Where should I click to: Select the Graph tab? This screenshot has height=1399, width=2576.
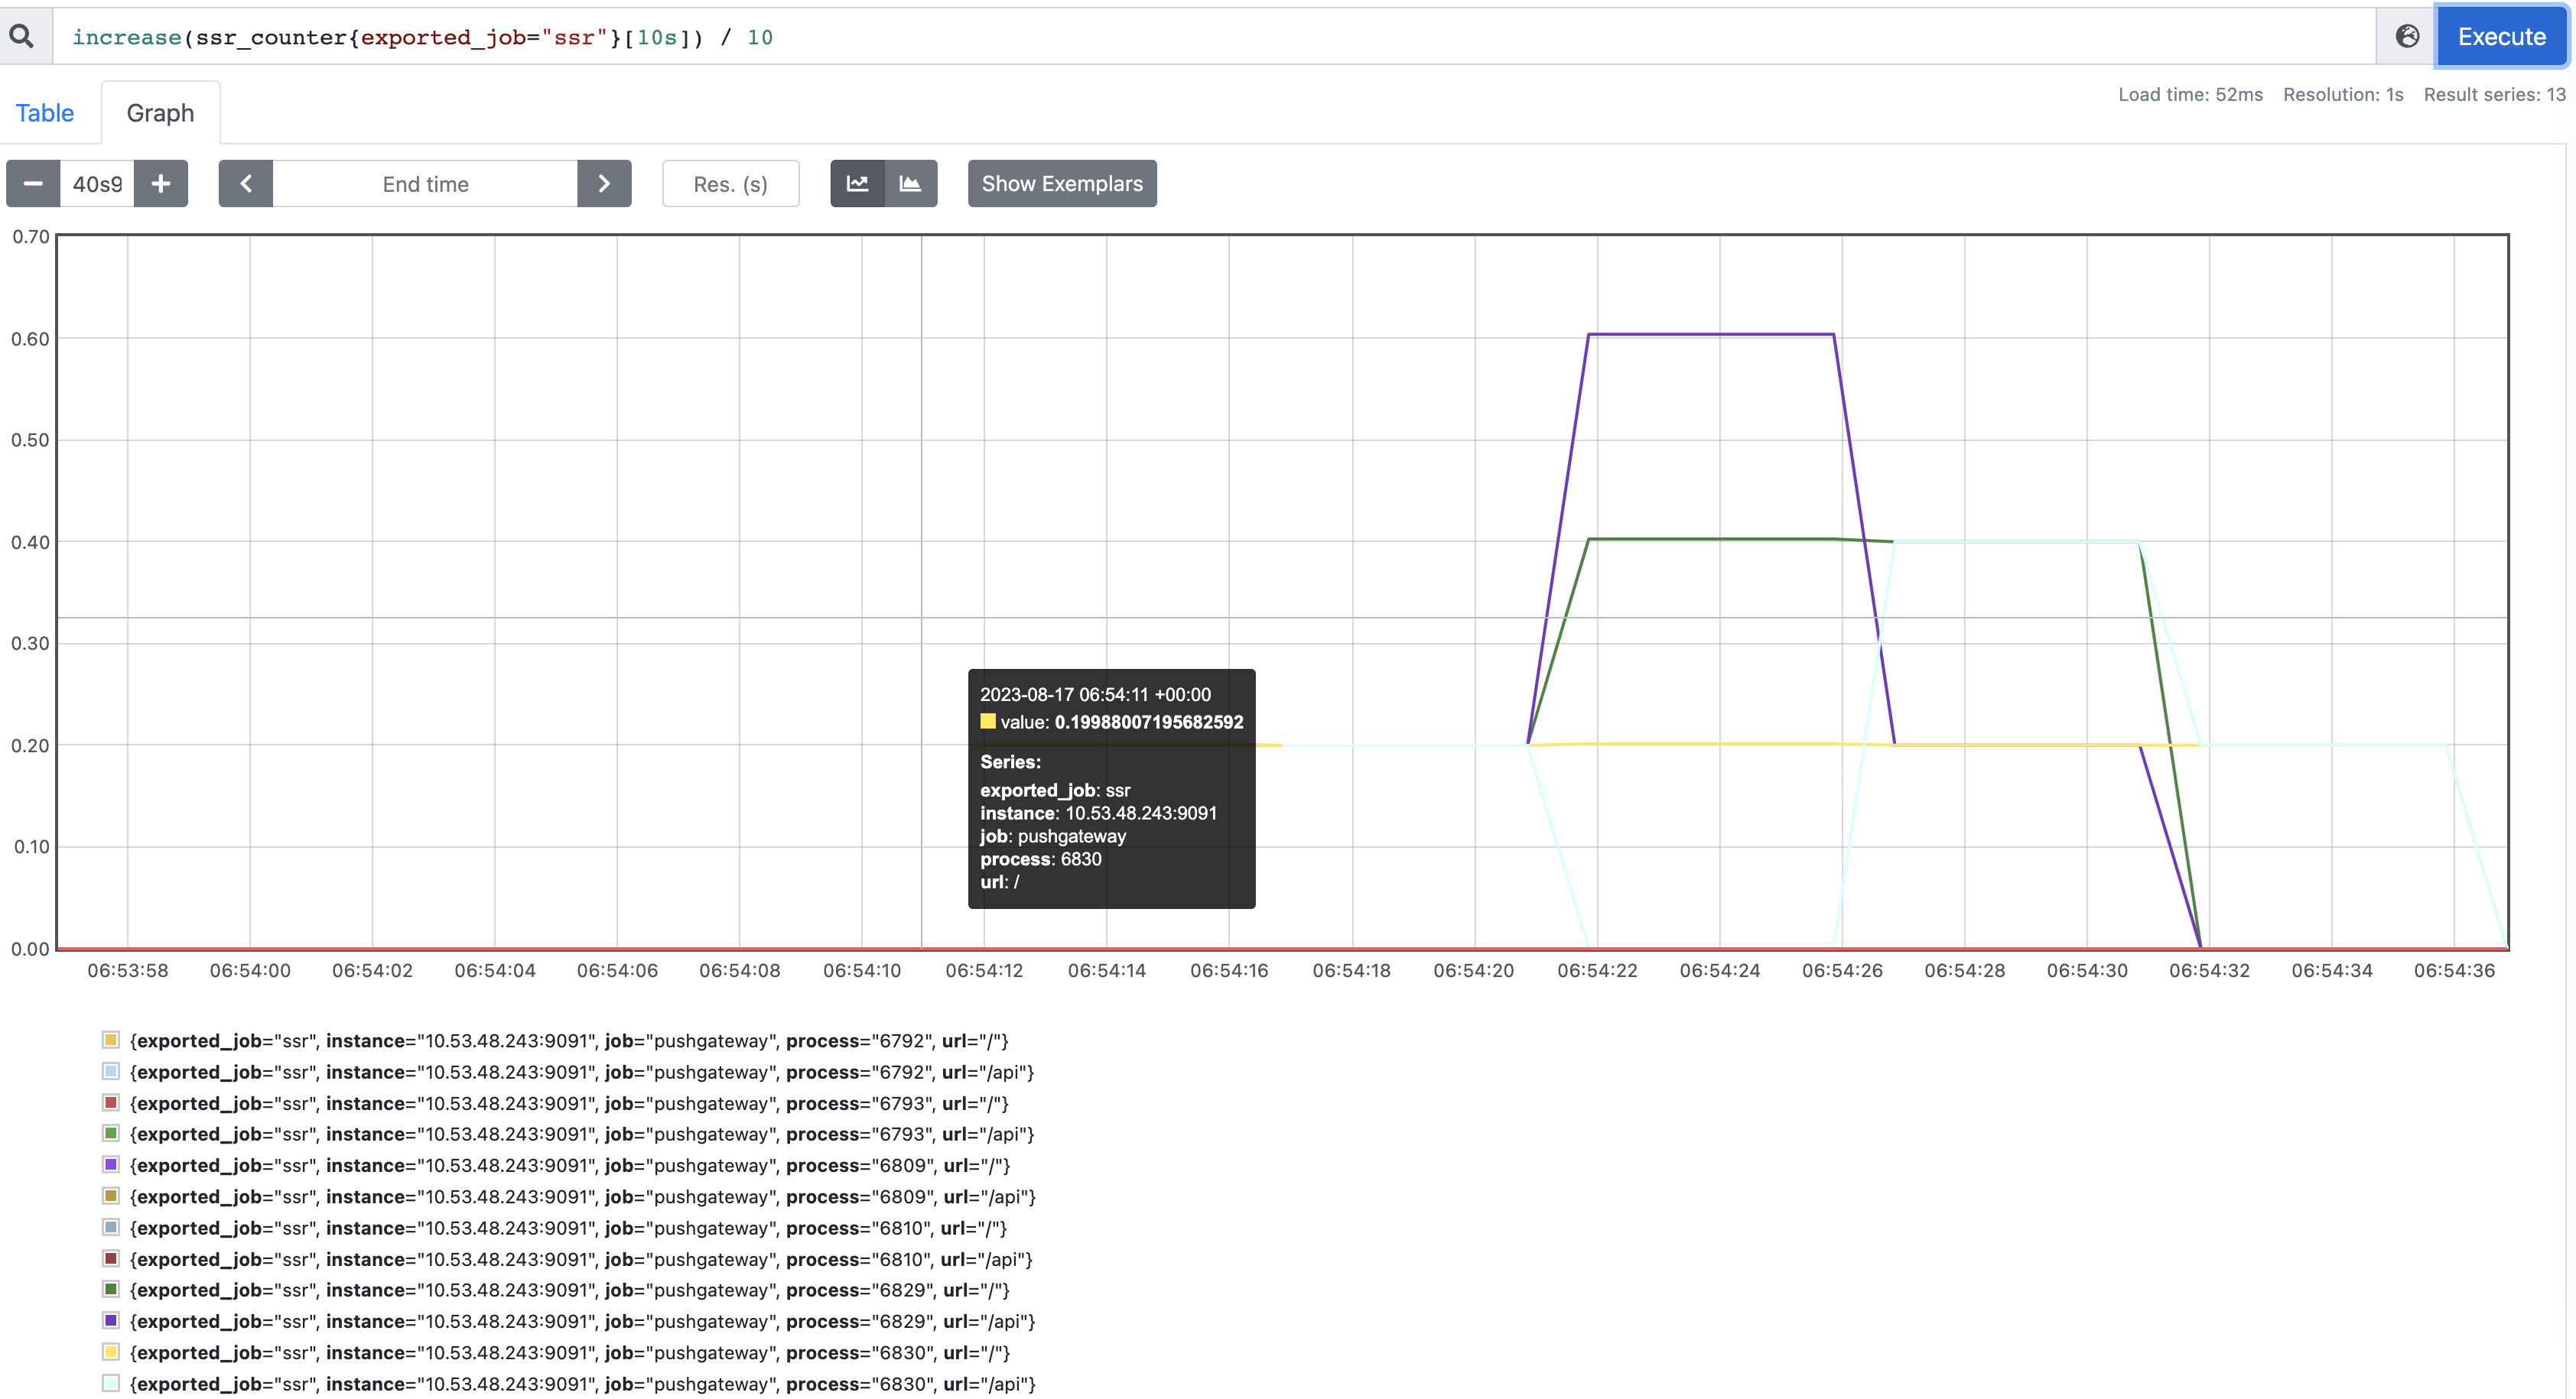click(160, 113)
